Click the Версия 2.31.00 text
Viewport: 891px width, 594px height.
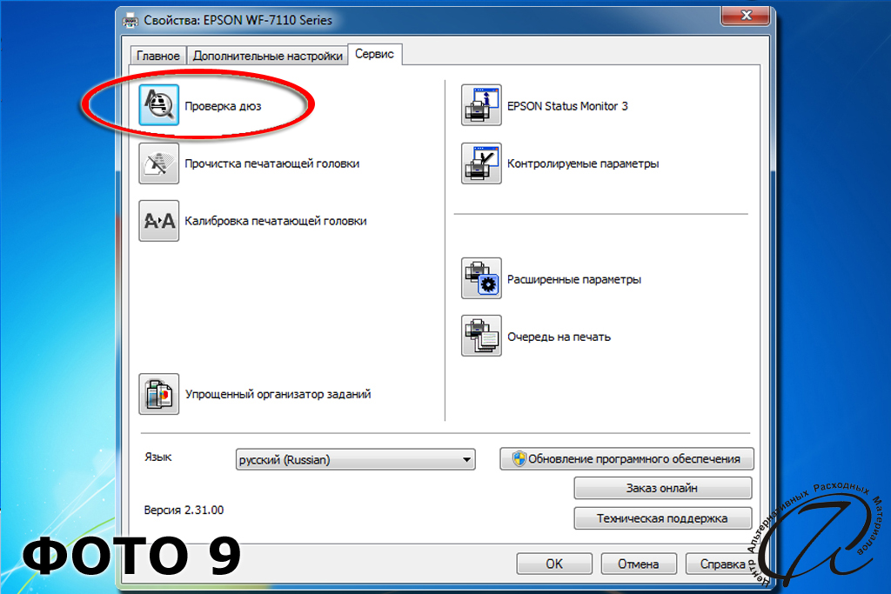(x=184, y=510)
